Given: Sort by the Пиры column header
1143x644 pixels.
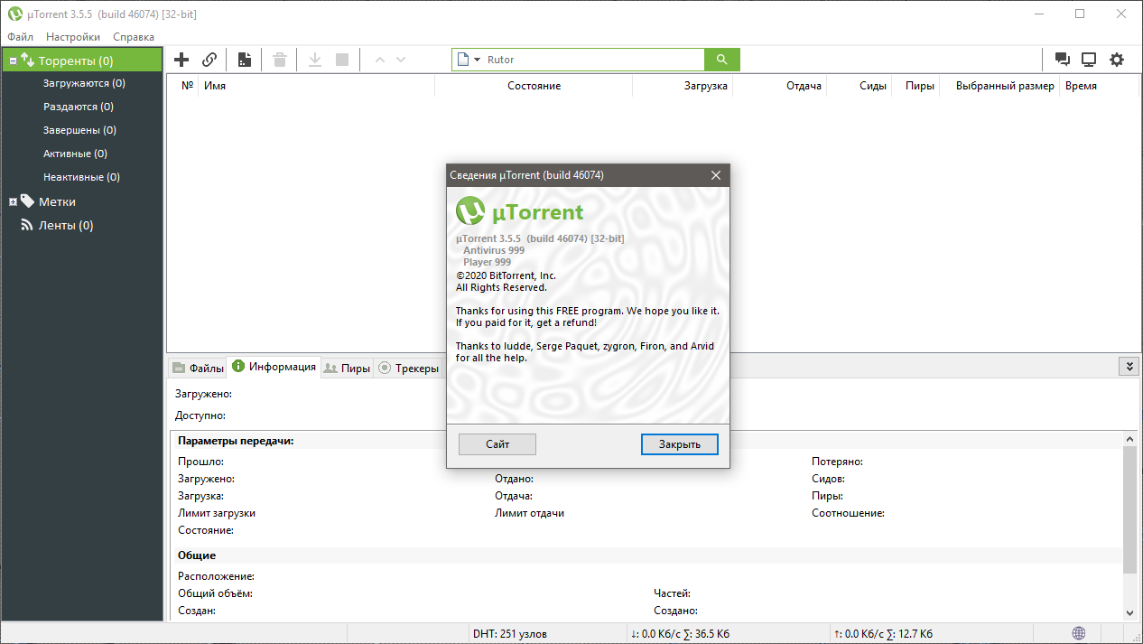Looking at the screenshot, I should click(915, 86).
